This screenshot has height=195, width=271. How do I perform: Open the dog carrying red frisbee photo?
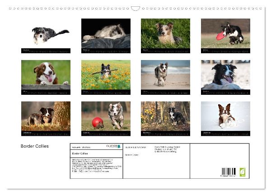pos(225,36)
